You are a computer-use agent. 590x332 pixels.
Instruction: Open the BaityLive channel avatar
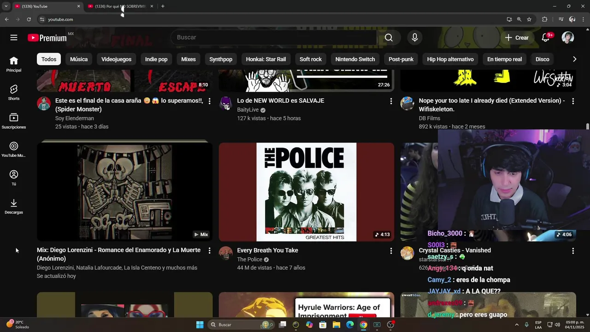(225, 103)
